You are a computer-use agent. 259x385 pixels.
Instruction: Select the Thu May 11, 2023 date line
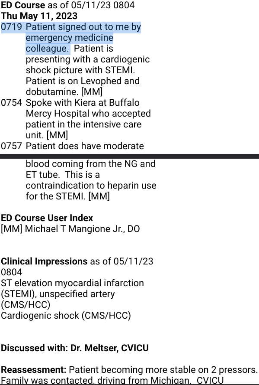click(39, 16)
